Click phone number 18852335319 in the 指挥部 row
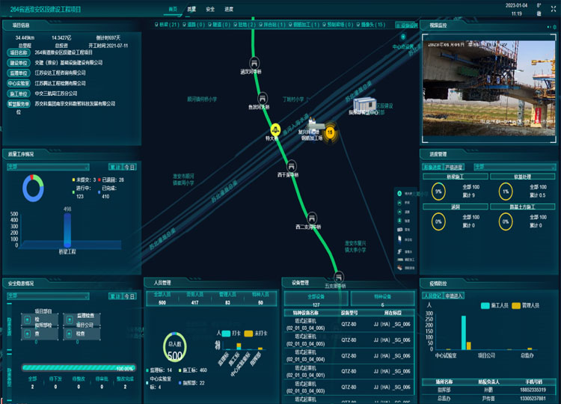The width and height of the screenshot is (561, 404). (x=533, y=390)
